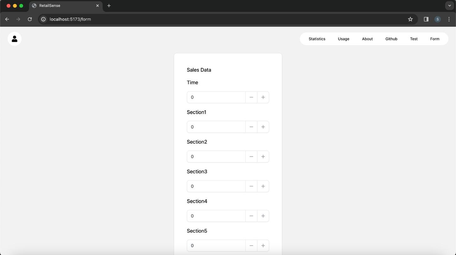Open a new browser tab
The width and height of the screenshot is (456, 255).
point(109,6)
